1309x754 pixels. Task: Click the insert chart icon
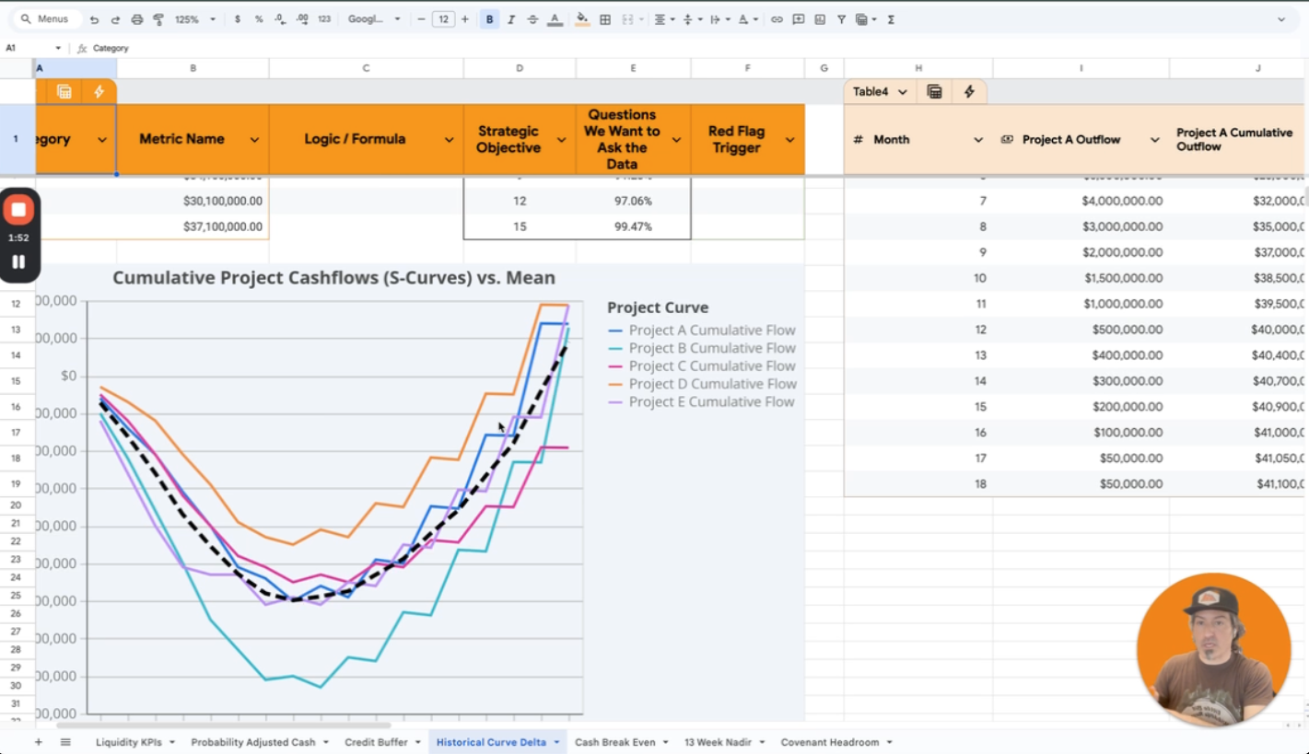[820, 19]
